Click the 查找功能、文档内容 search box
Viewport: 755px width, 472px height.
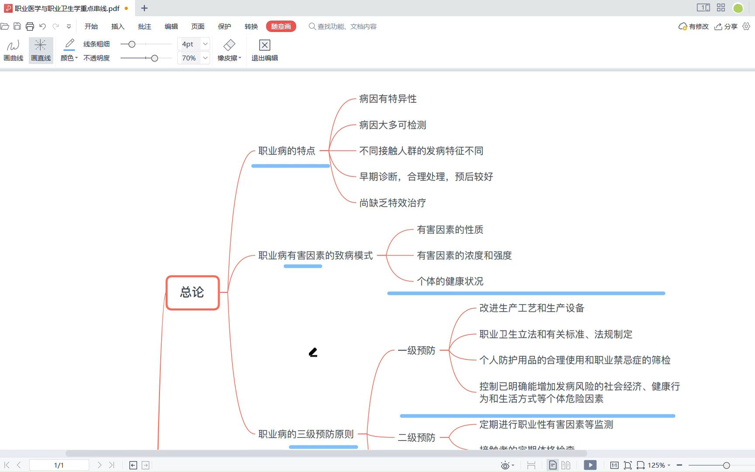pyautogui.click(x=343, y=27)
